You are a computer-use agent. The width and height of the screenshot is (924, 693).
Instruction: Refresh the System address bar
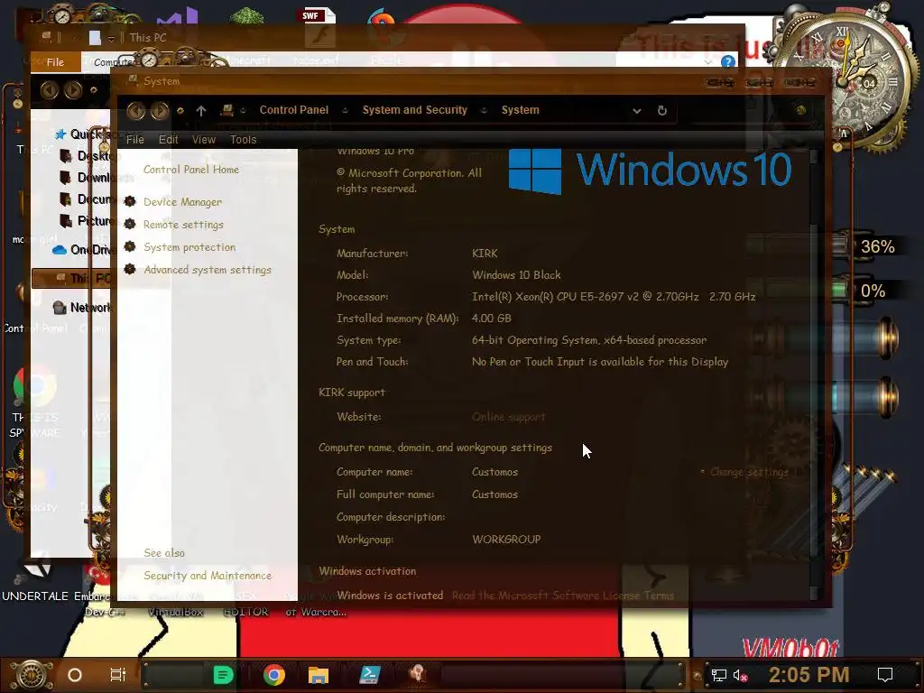click(661, 111)
